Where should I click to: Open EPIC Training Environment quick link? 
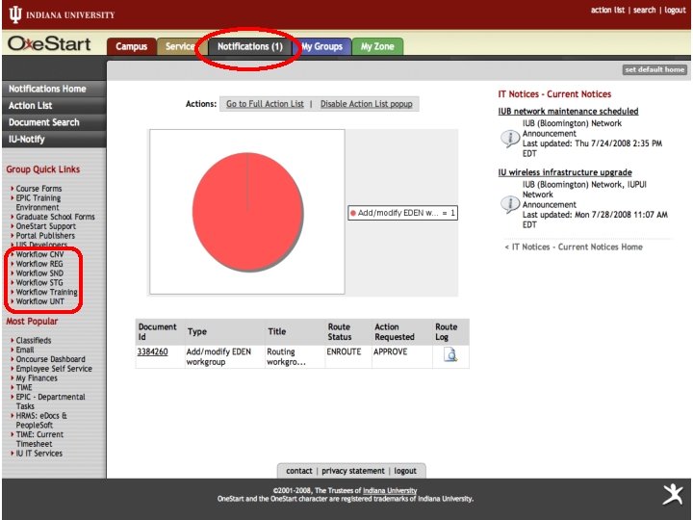click(38, 202)
